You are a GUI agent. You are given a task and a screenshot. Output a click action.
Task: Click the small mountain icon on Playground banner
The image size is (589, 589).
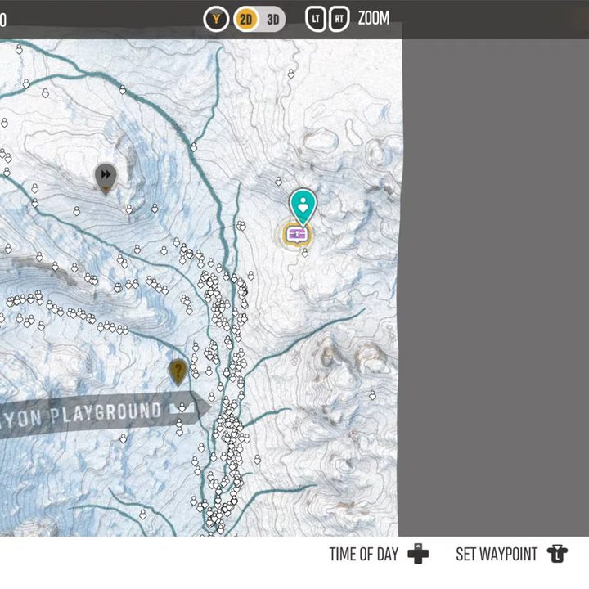tap(182, 408)
